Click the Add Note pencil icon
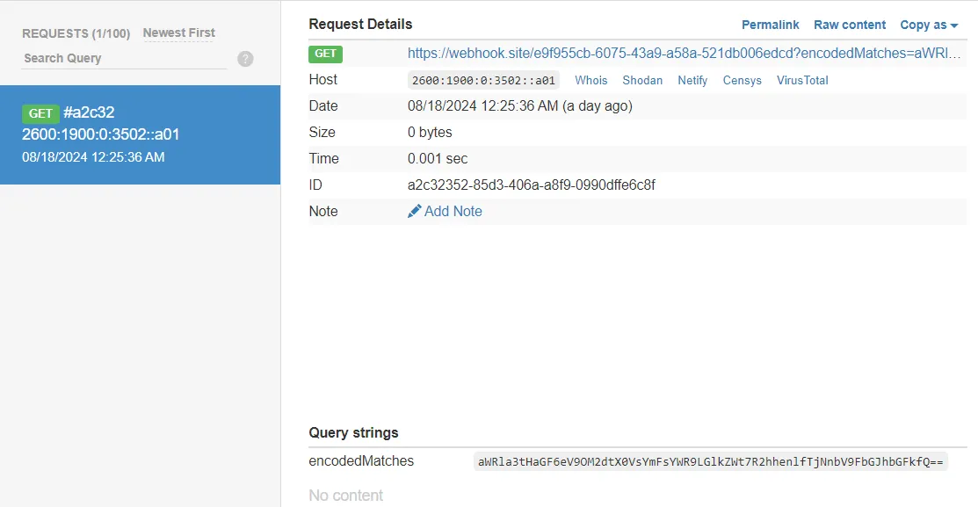Image resolution: width=978 pixels, height=507 pixels. click(413, 211)
